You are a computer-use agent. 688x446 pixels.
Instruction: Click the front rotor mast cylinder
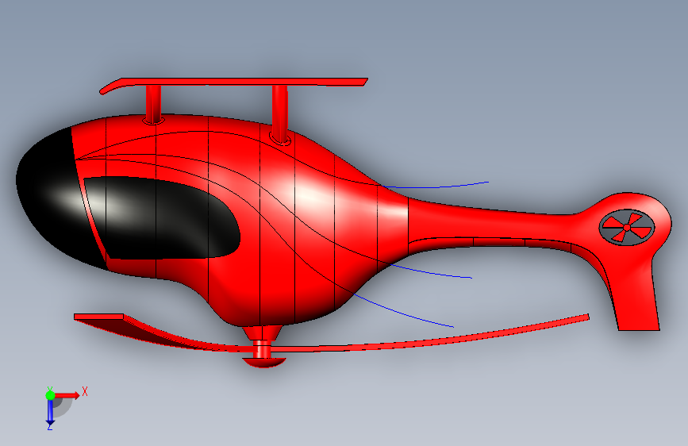pyautogui.click(x=153, y=104)
